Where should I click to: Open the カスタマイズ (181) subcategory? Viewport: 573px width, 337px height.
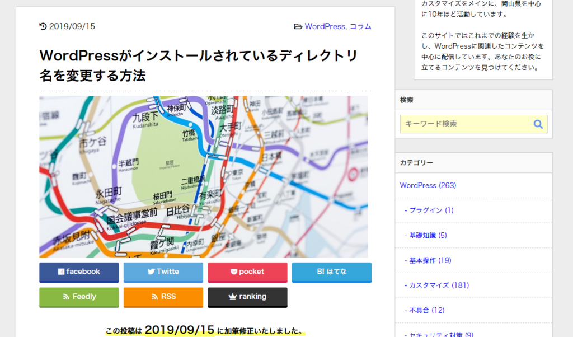[437, 285]
